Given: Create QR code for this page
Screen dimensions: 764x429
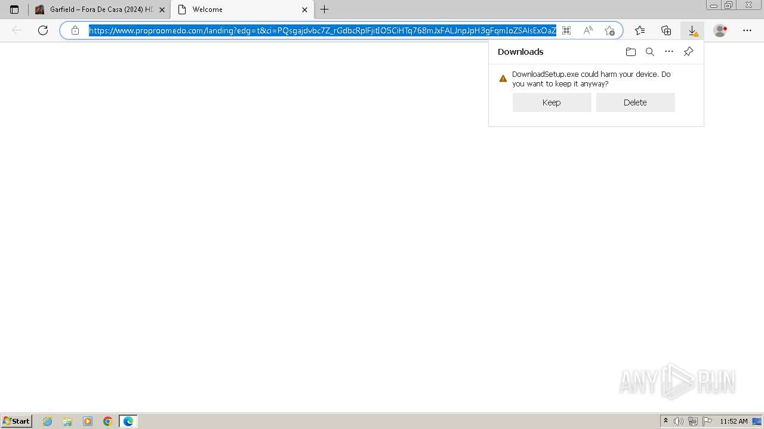Looking at the screenshot, I should [x=566, y=30].
